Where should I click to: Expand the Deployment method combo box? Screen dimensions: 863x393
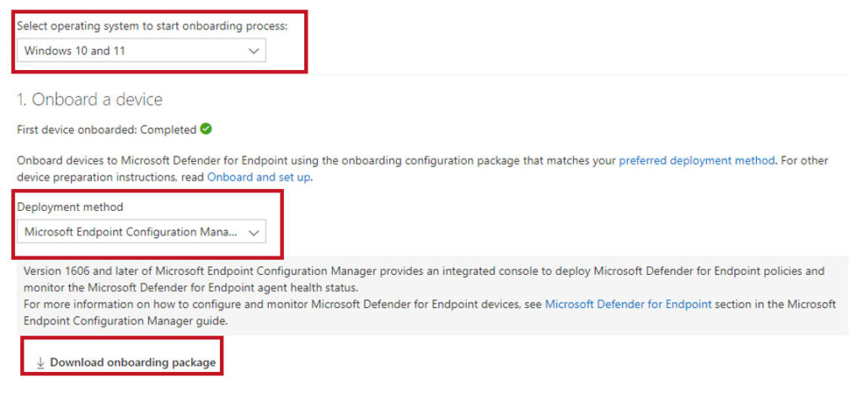(142, 232)
